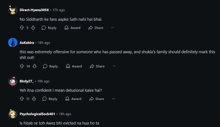
Task: Expand more options on Birdy27_'s comment
Action: 114,99
